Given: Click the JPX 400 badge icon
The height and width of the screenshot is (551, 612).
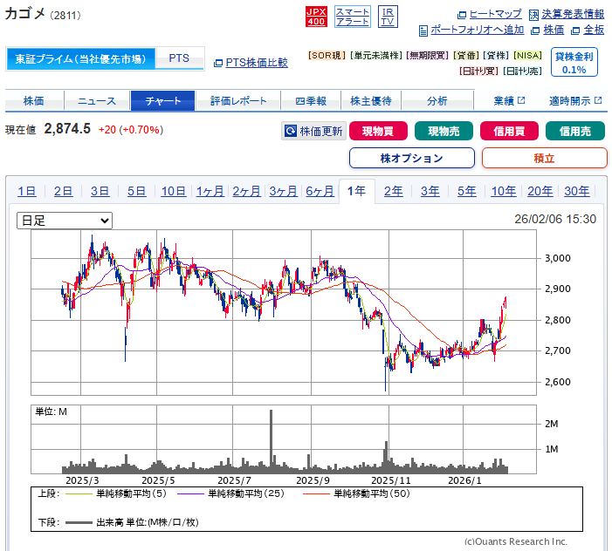Looking at the screenshot, I should 316,17.
